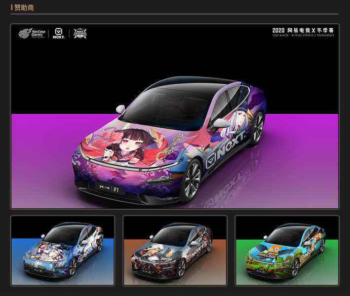Click the NeXT Tournaments badge logo
This screenshot has height=296, width=350.
[80, 34]
